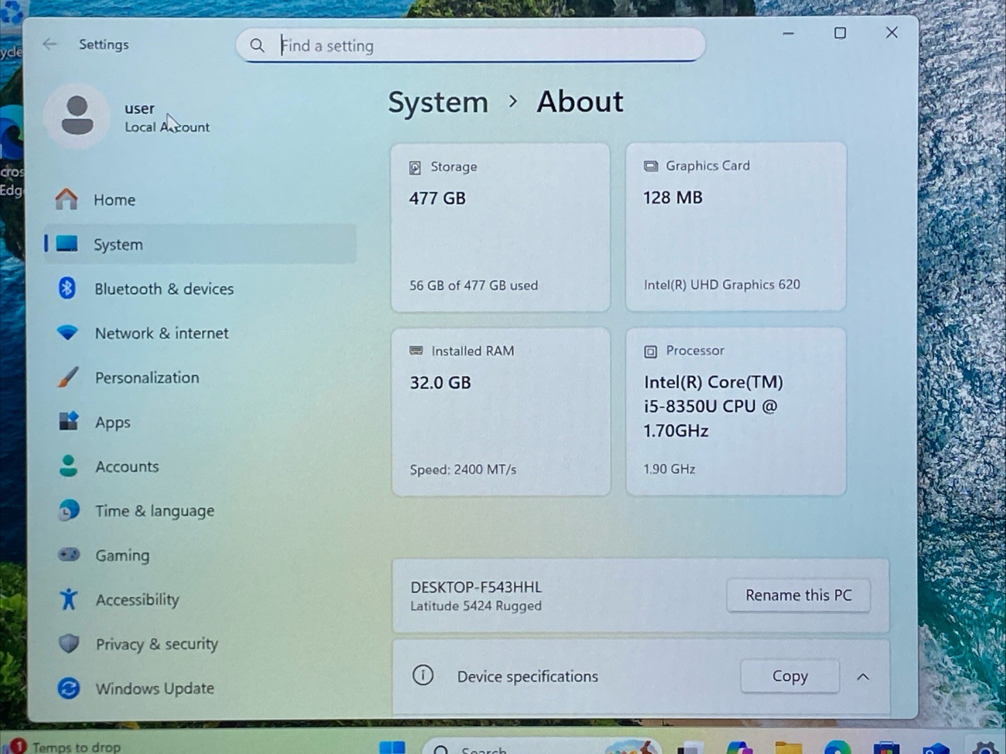The image size is (1006, 754).
Task: Open Privacy & security settings
Action: (x=200, y=644)
